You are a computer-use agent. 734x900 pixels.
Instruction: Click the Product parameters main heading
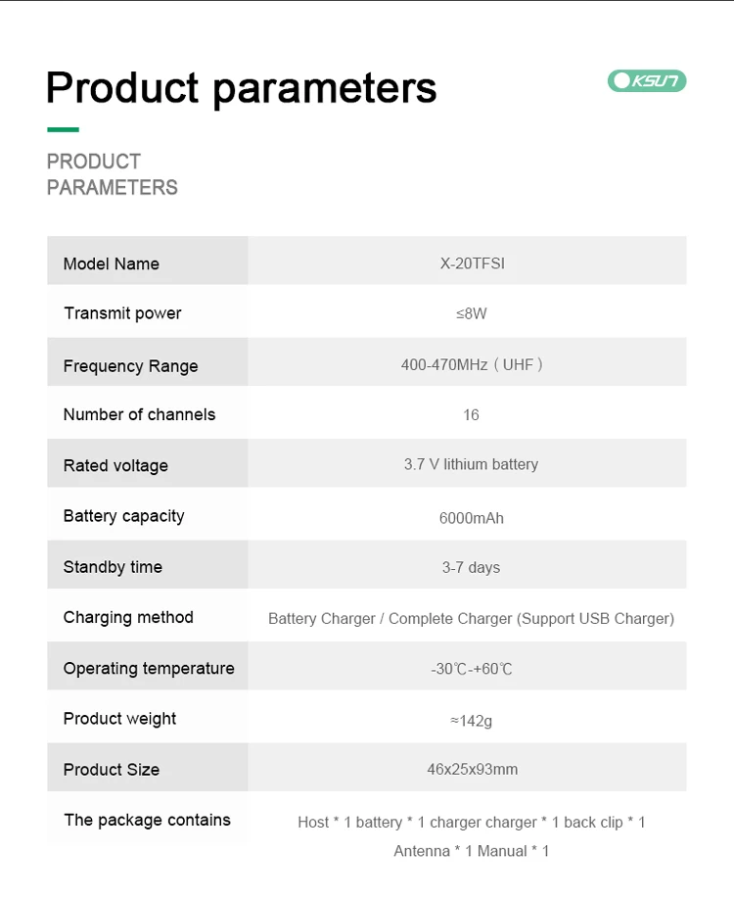241,87
